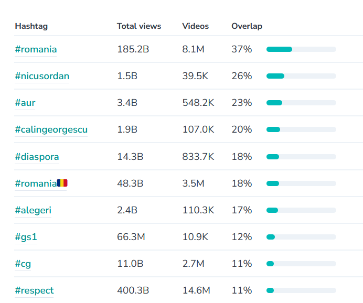Click the #aur hashtag link

pos(25,103)
